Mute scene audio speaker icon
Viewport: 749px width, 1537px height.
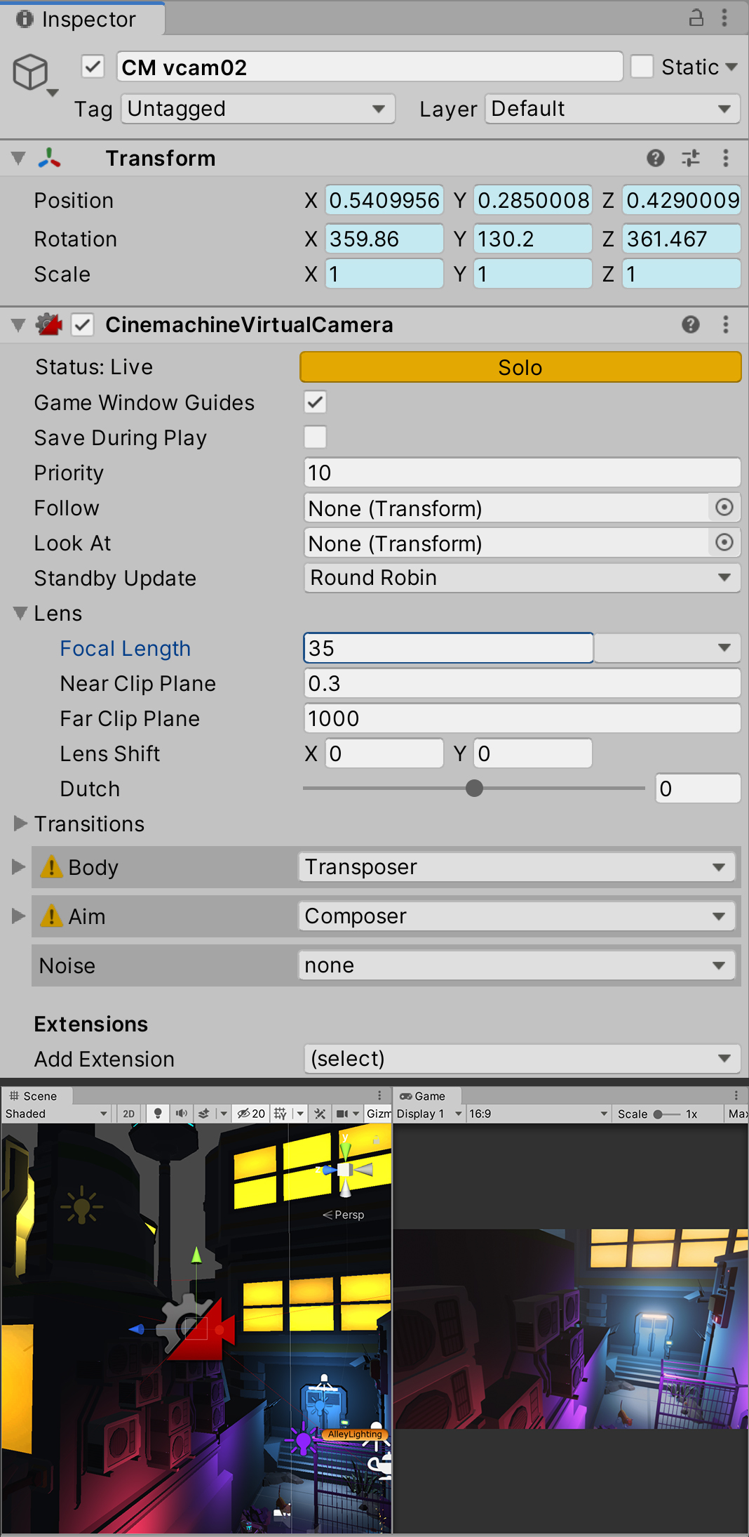(x=181, y=1114)
